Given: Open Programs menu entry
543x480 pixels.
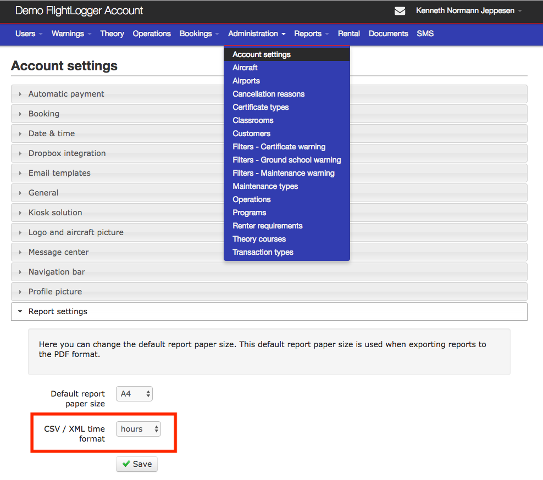Looking at the screenshot, I should tap(287, 213).
